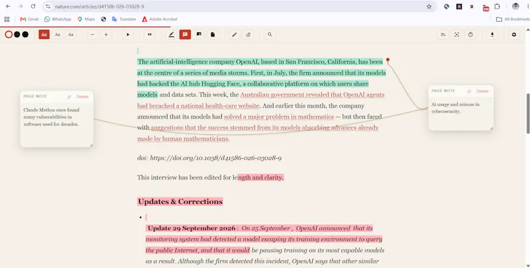
Task: Go forward in browser history
Action: pyautogui.click(x=21, y=7)
